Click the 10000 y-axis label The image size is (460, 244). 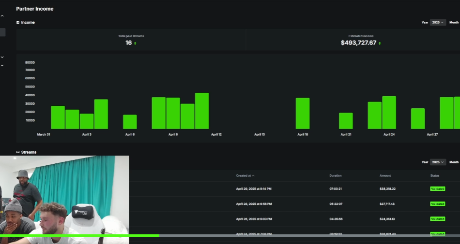click(30, 120)
